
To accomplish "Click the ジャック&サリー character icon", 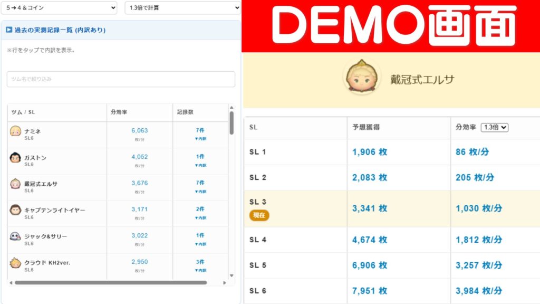I will click(15, 236).
